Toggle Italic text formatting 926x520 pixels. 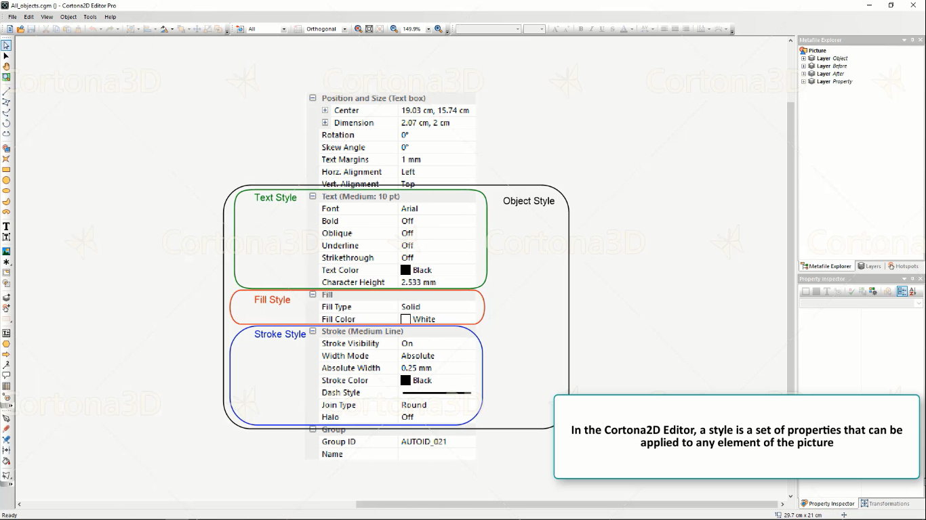click(x=591, y=29)
